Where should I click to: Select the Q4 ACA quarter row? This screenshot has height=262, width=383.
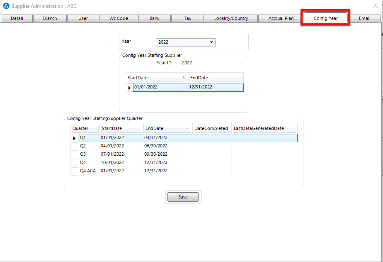click(188, 171)
